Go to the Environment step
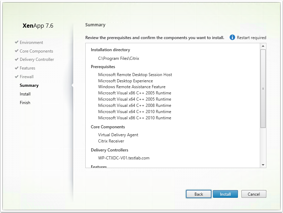 pyautogui.click(x=31, y=43)
